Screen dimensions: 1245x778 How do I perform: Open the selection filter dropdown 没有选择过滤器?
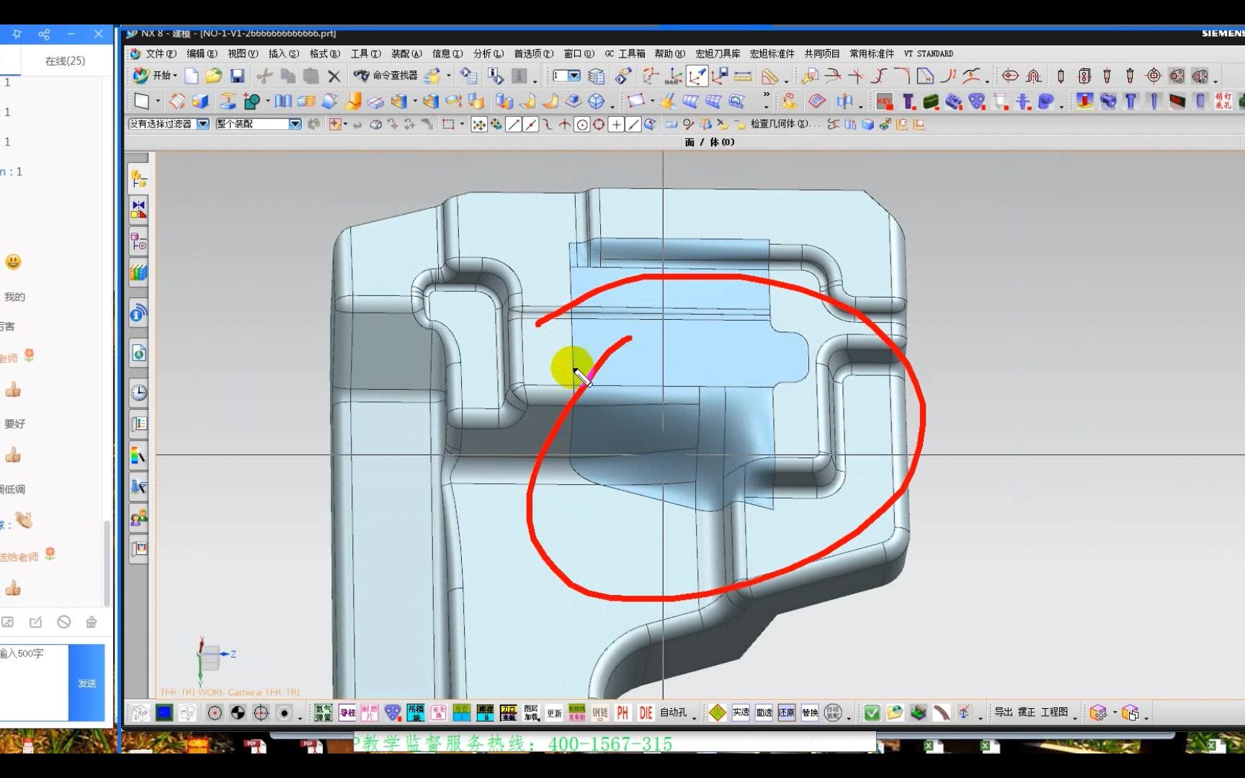169,124
